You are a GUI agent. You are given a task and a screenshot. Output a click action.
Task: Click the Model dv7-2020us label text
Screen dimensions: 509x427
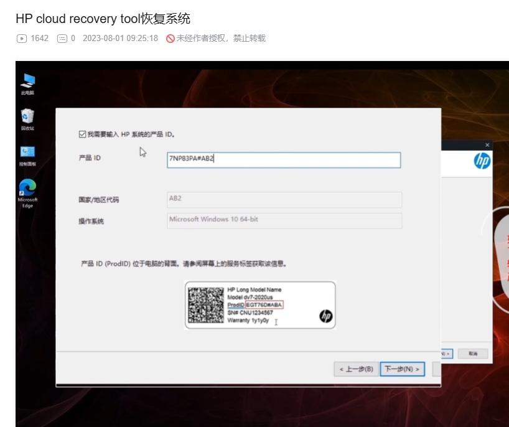[250, 297]
